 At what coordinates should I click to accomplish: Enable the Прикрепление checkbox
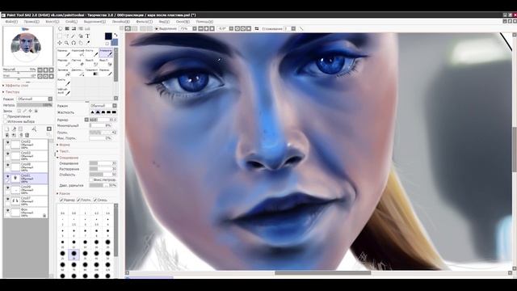5,116
